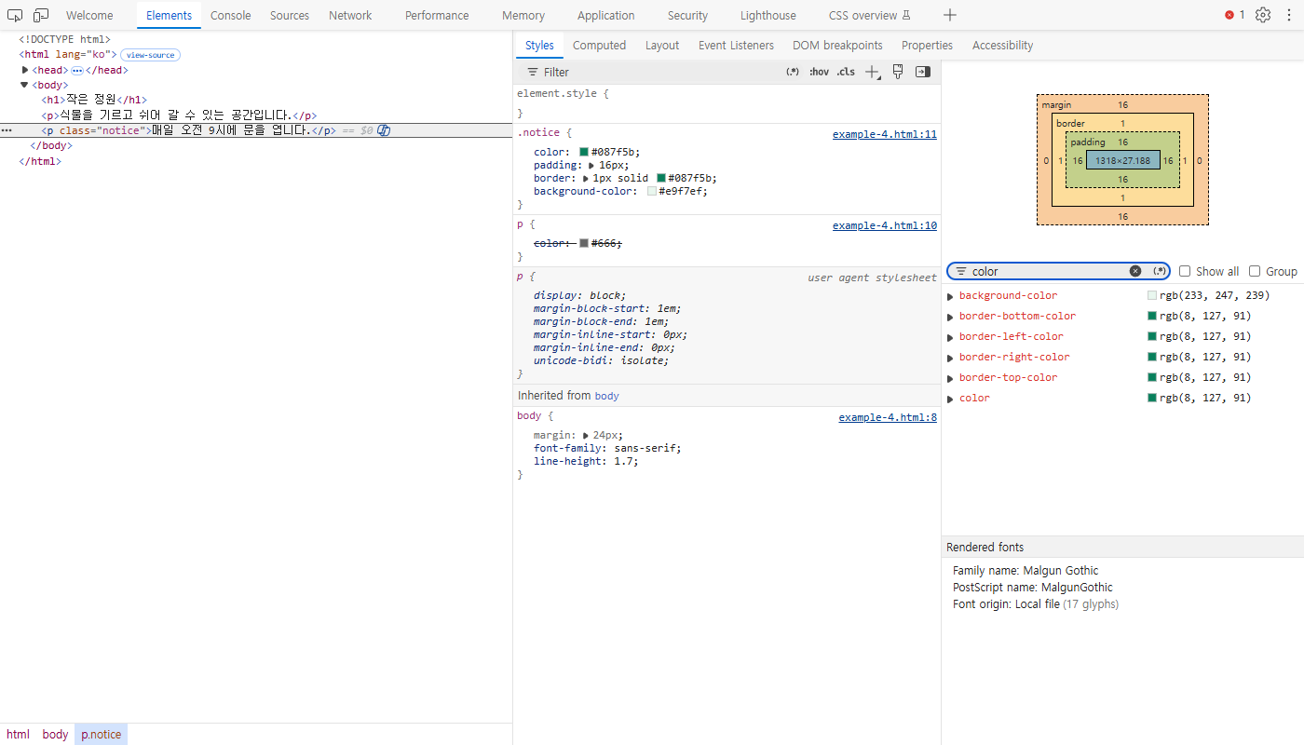
Task: Select the h1 element row
Action: pyautogui.click(x=94, y=100)
